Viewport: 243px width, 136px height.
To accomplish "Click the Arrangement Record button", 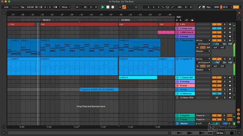I will tap(113, 7).
